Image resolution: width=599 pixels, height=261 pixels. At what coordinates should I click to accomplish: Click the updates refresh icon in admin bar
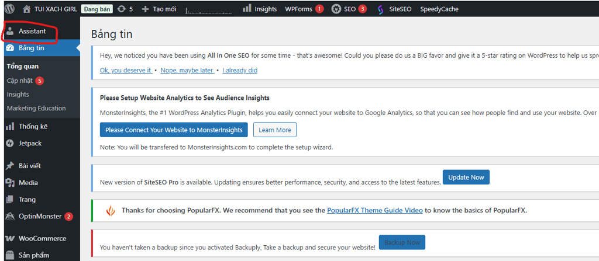click(121, 9)
